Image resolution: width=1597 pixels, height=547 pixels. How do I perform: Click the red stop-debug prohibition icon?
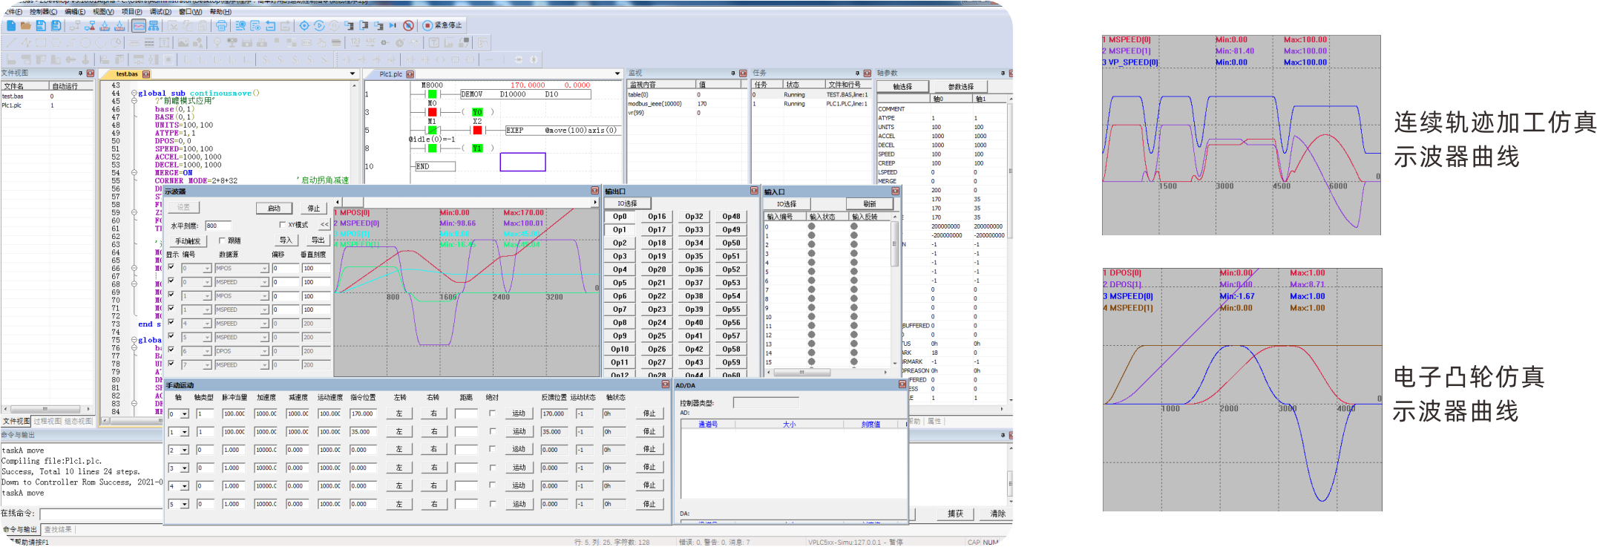coord(408,25)
